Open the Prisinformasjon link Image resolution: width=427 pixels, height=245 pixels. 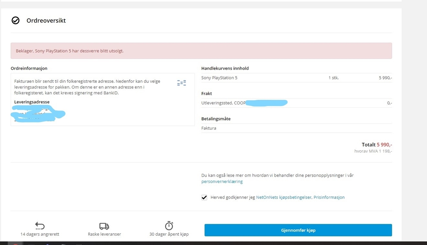[x=329, y=197]
